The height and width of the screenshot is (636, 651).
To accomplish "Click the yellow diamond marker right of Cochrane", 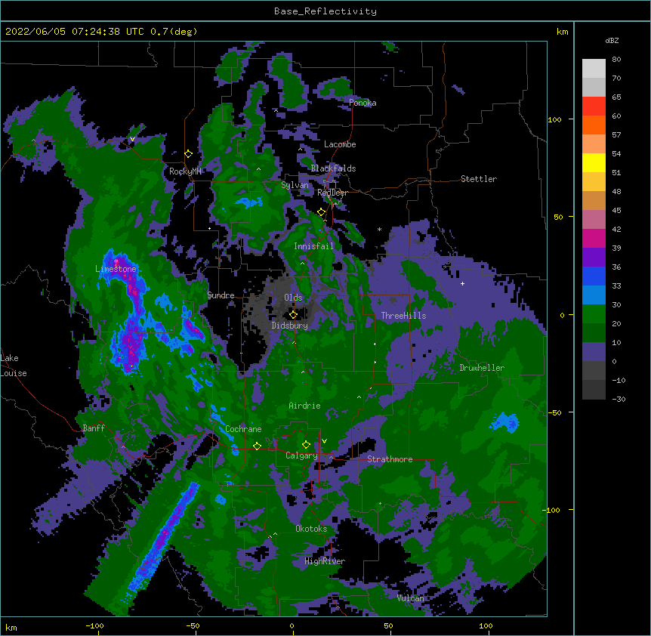I will pos(257,446).
